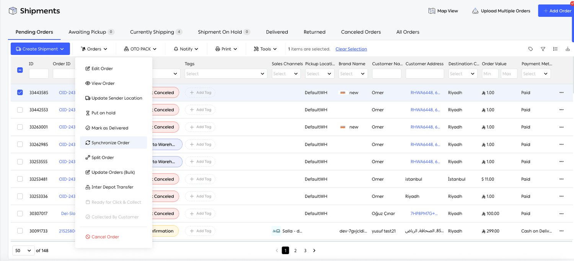Click the Clear Selection link

tap(351, 49)
